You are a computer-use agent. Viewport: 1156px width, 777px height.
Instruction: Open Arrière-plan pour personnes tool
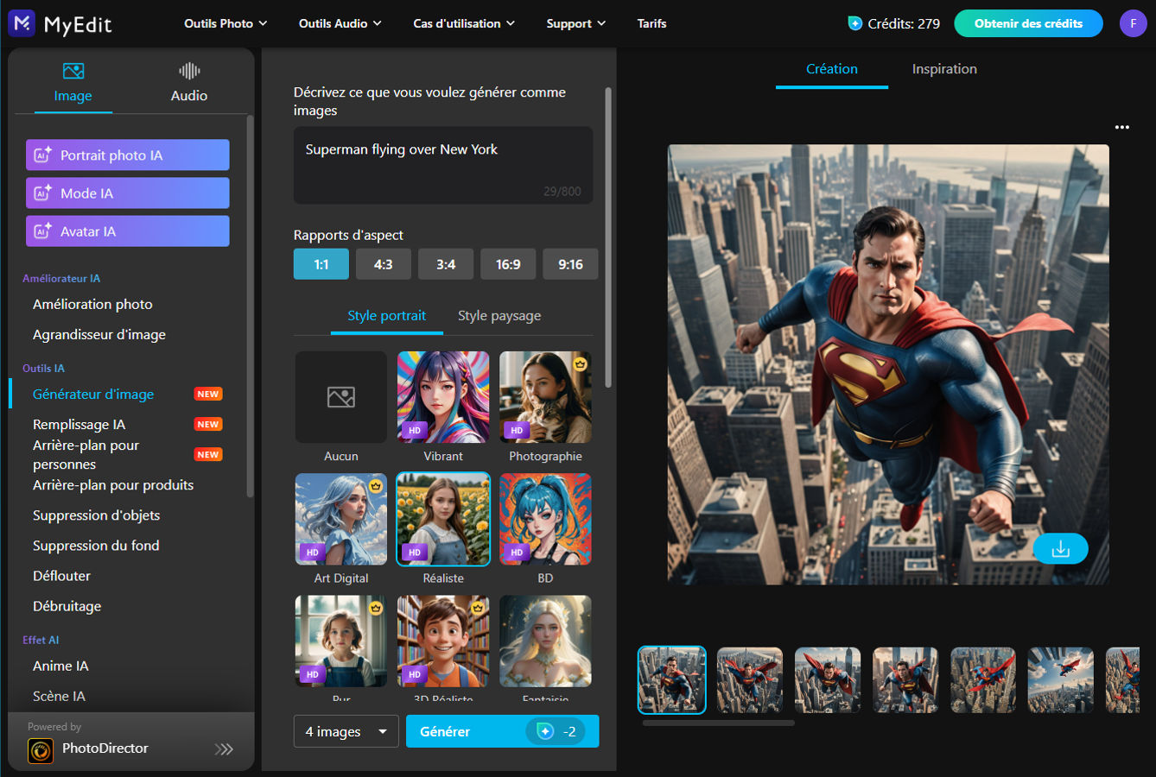86,455
